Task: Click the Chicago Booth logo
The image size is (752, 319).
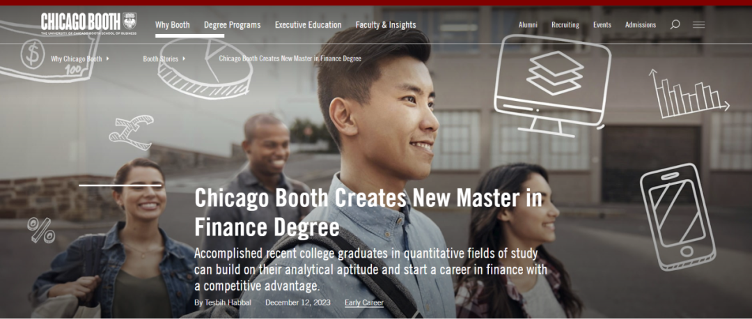Action: 88,24
